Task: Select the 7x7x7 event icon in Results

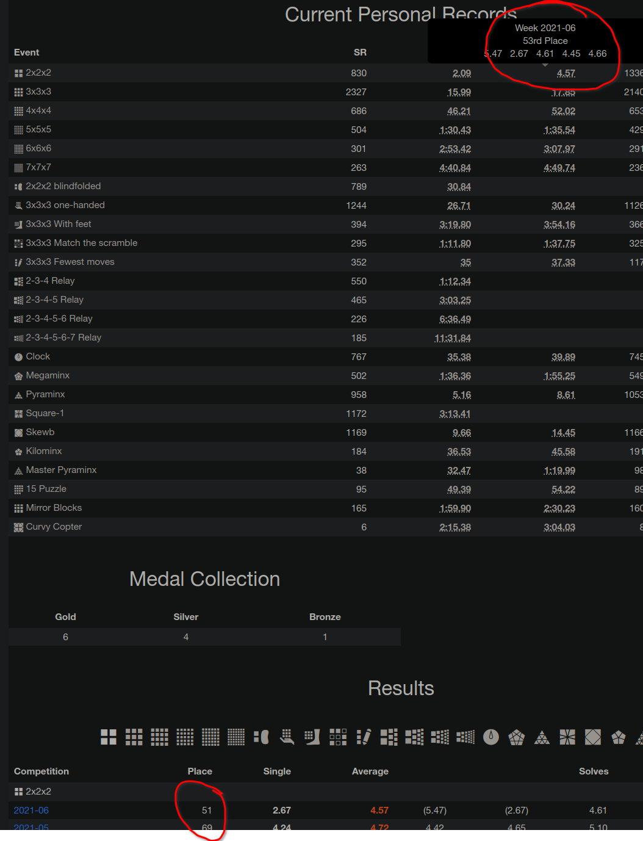Action: pyautogui.click(x=236, y=737)
